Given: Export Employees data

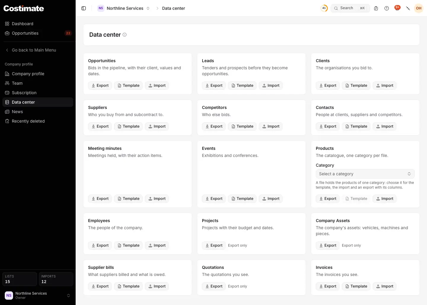Looking at the screenshot, I should coord(100,245).
